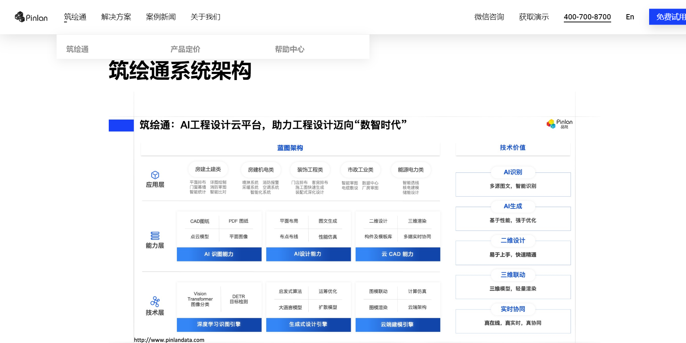Select 产品定价 in the submenu
The height and width of the screenshot is (343, 686).
[185, 49]
